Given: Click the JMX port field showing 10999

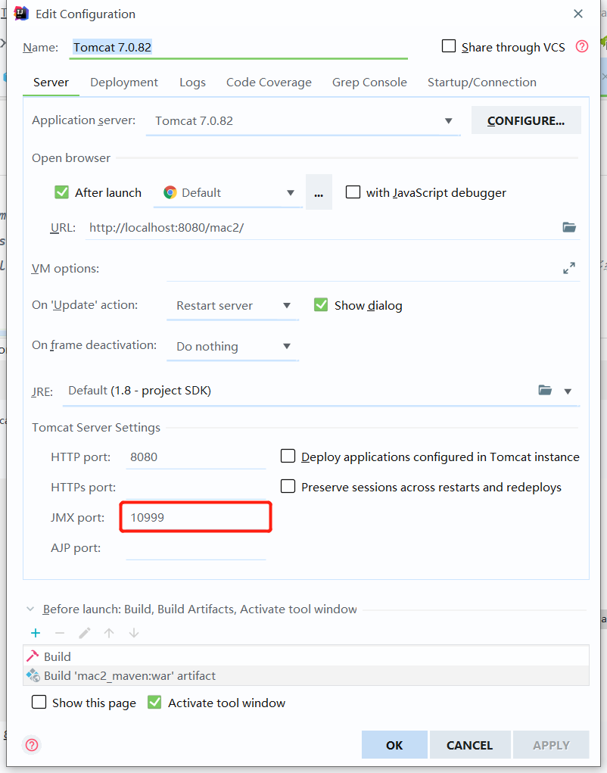Looking at the screenshot, I should click(195, 517).
